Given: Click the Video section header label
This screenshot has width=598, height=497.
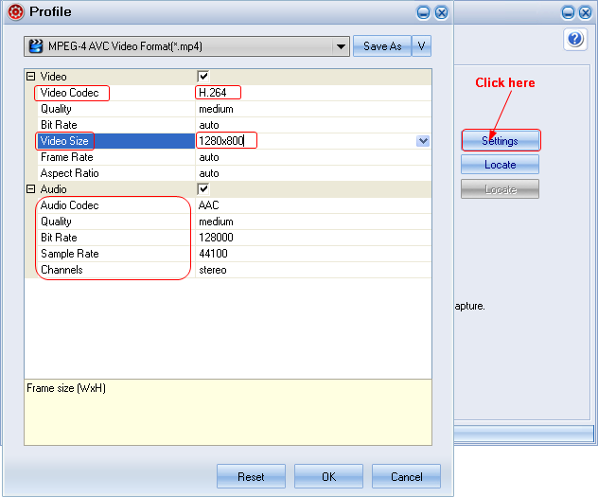Looking at the screenshot, I should point(54,77).
